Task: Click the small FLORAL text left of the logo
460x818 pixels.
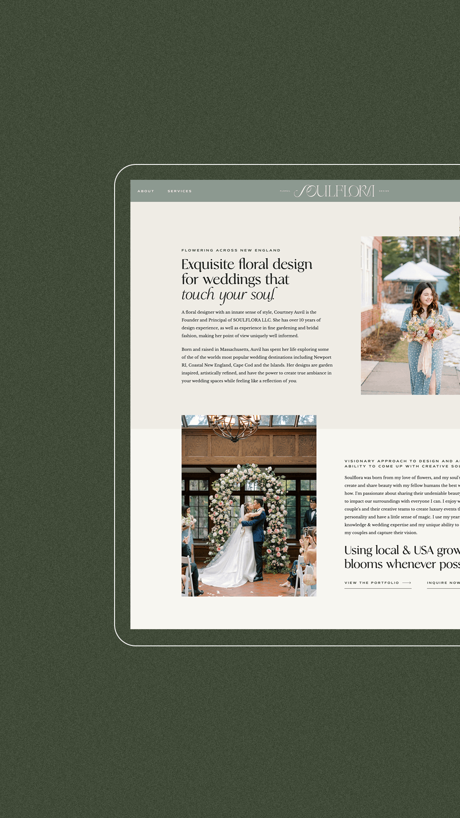Action: [x=285, y=191]
